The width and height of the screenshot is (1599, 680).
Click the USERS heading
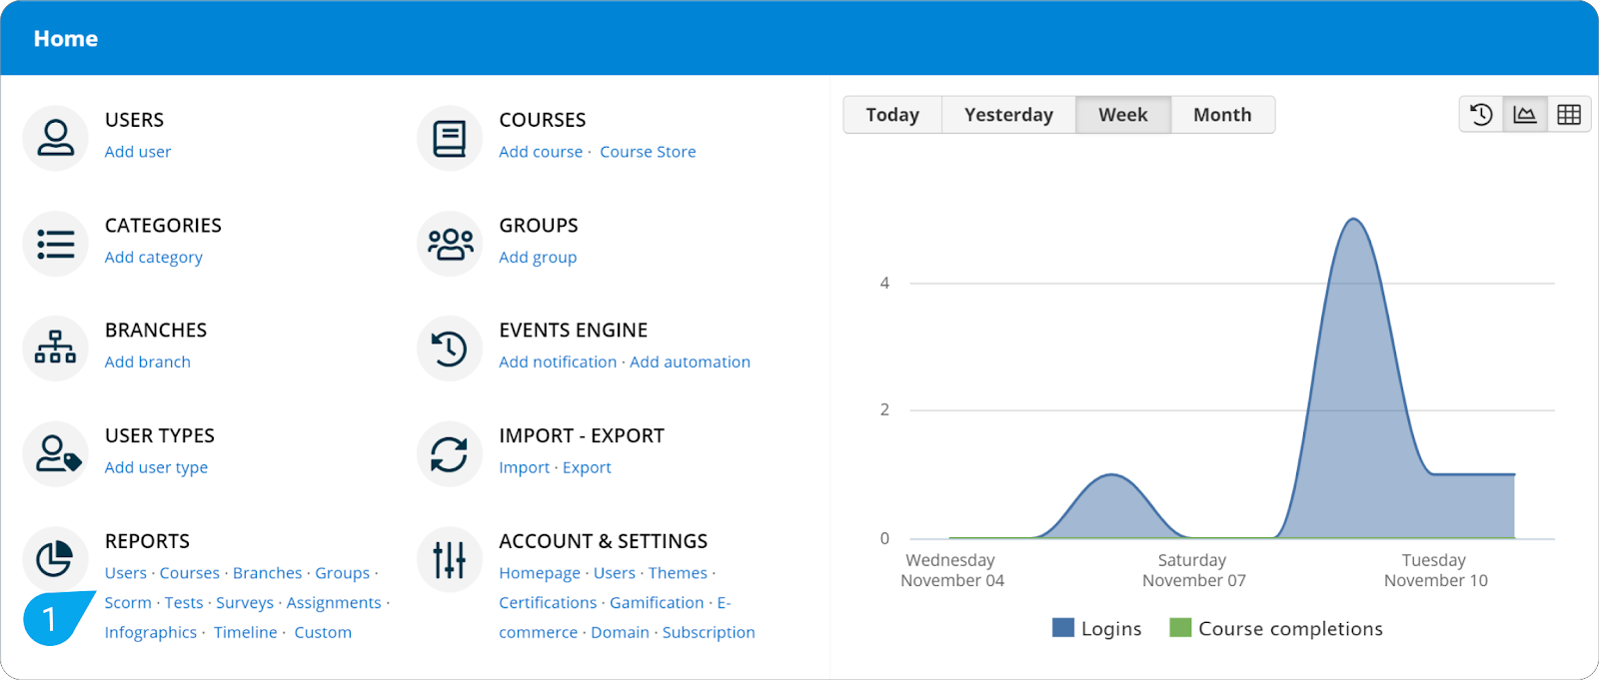(x=134, y=120)
